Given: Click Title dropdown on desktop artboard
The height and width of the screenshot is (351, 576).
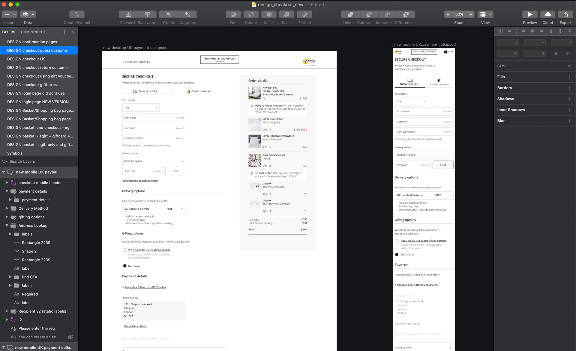Looking at the screenshot, I should click(x=141, y=108).
